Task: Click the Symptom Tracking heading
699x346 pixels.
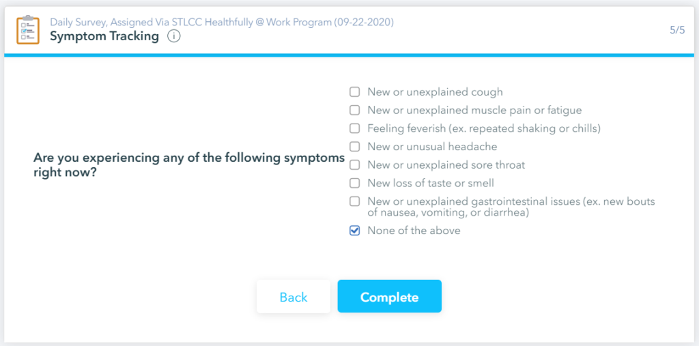Action: [x=104, y=36]
